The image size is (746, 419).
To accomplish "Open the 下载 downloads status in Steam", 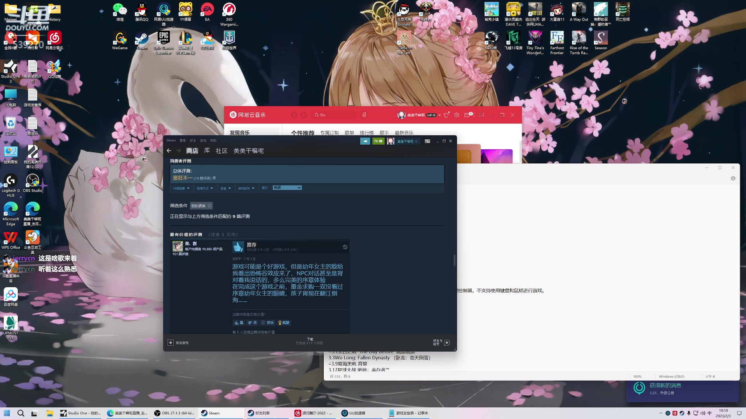I will pos(309,341).
